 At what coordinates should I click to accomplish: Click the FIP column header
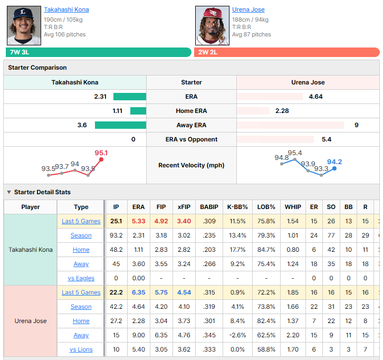pos(161,207)
